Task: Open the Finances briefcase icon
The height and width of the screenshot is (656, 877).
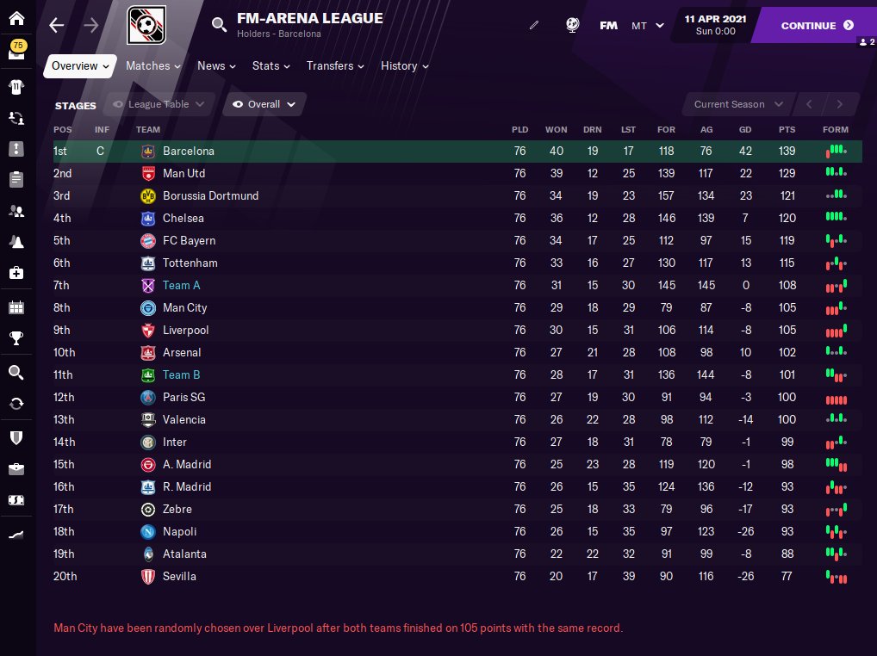Action: [x=17, y=469]
